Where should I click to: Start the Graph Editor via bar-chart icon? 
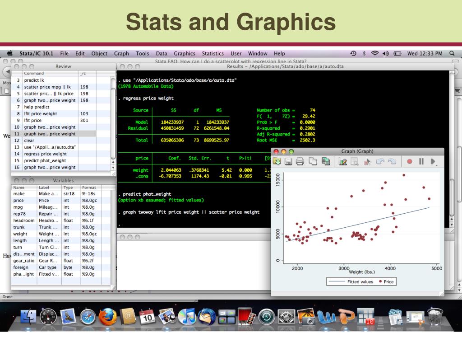343,161
